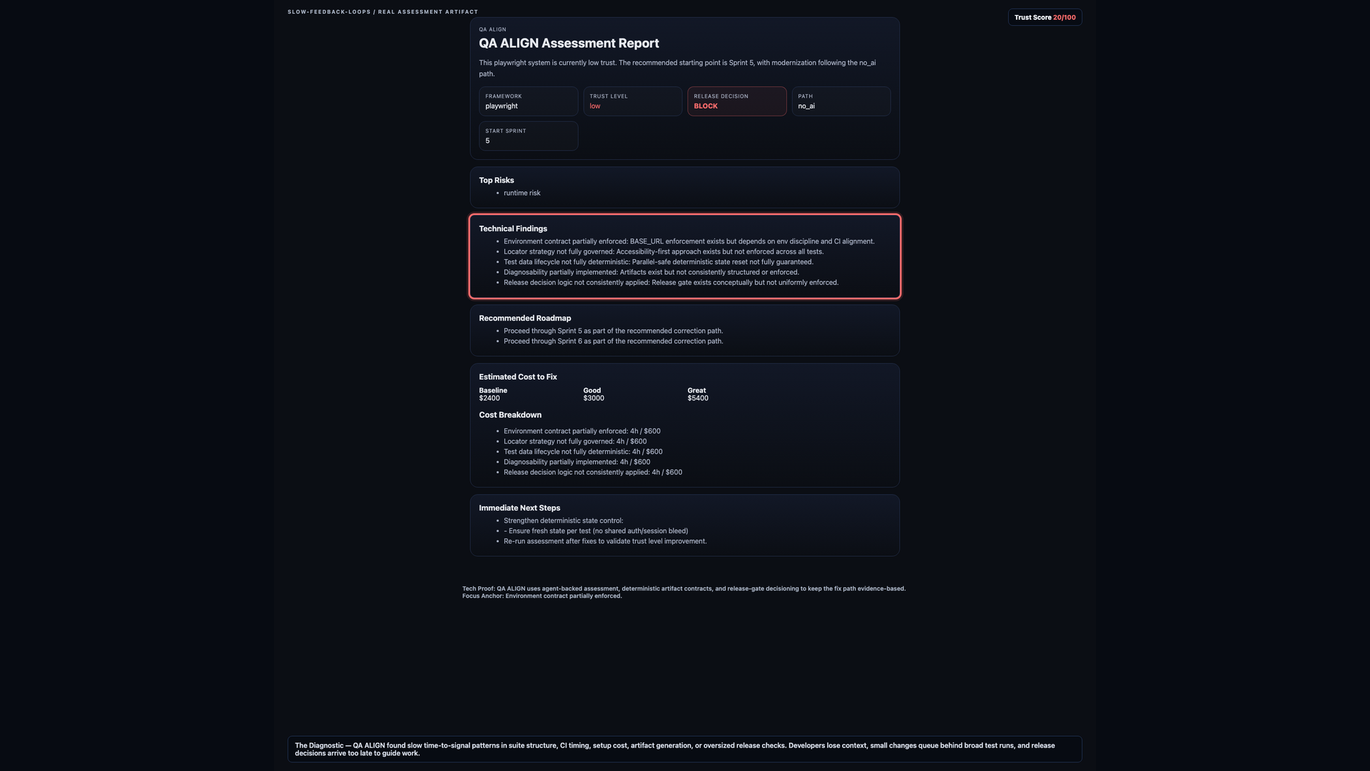Select the highlighted Technical Findings panel heading
This screenshot has height=771, width=1370.
513,228
